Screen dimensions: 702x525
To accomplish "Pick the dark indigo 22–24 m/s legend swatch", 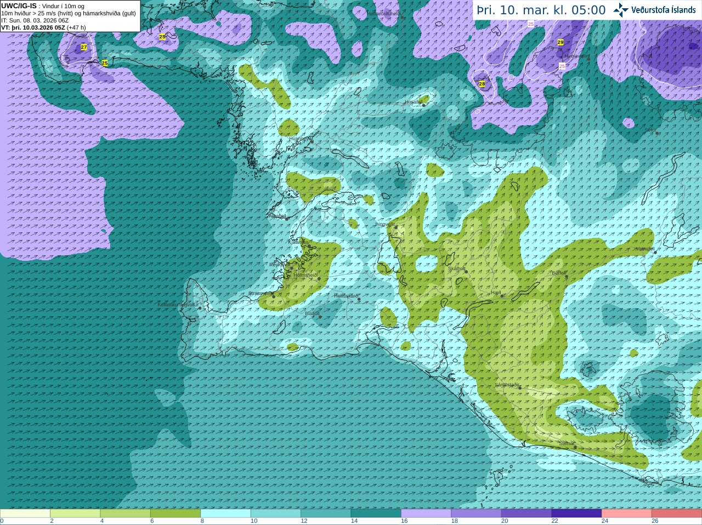I will [576, 513].
